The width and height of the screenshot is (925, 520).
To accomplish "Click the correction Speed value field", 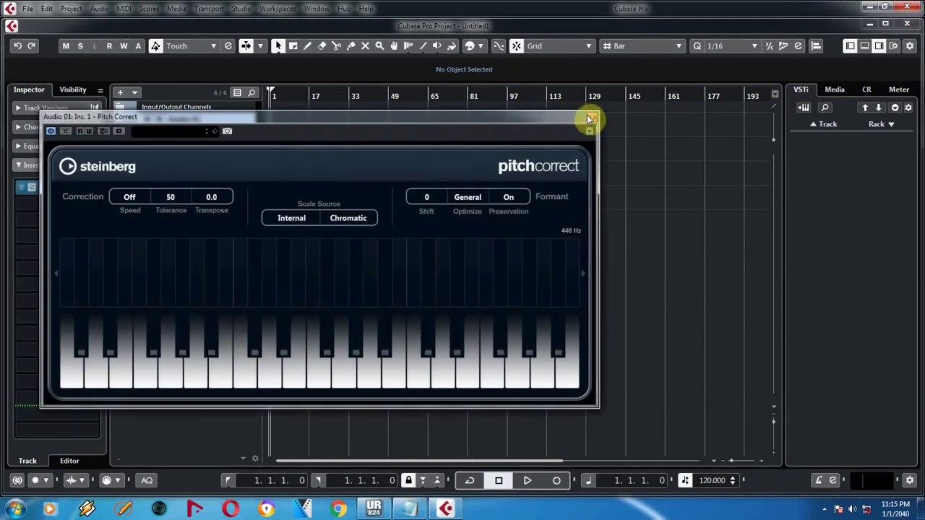I will coord(129,197).
